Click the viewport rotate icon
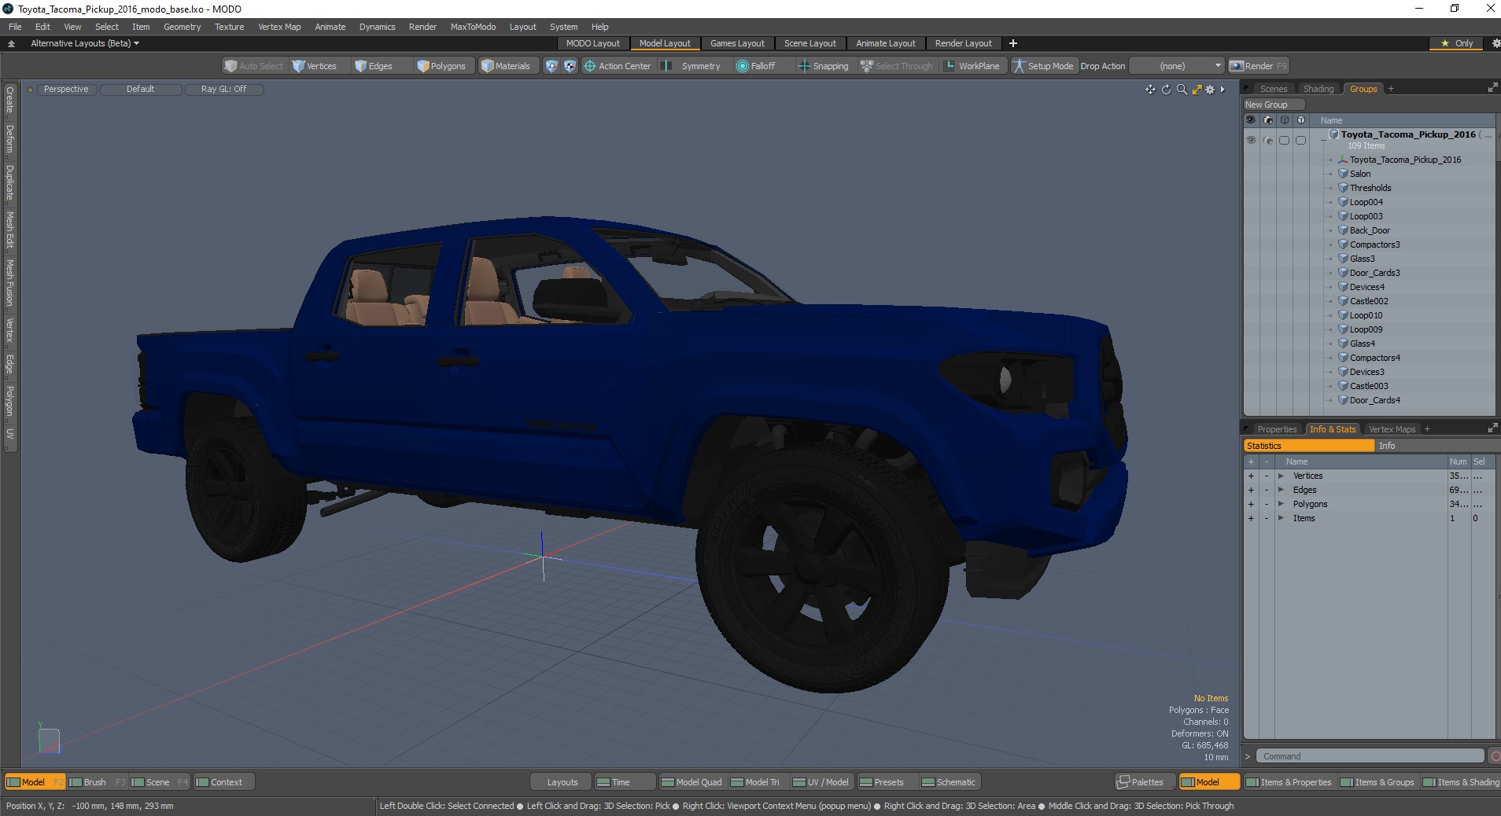This screenshot has height=816, width=1501. click(x=1166, y=90)
